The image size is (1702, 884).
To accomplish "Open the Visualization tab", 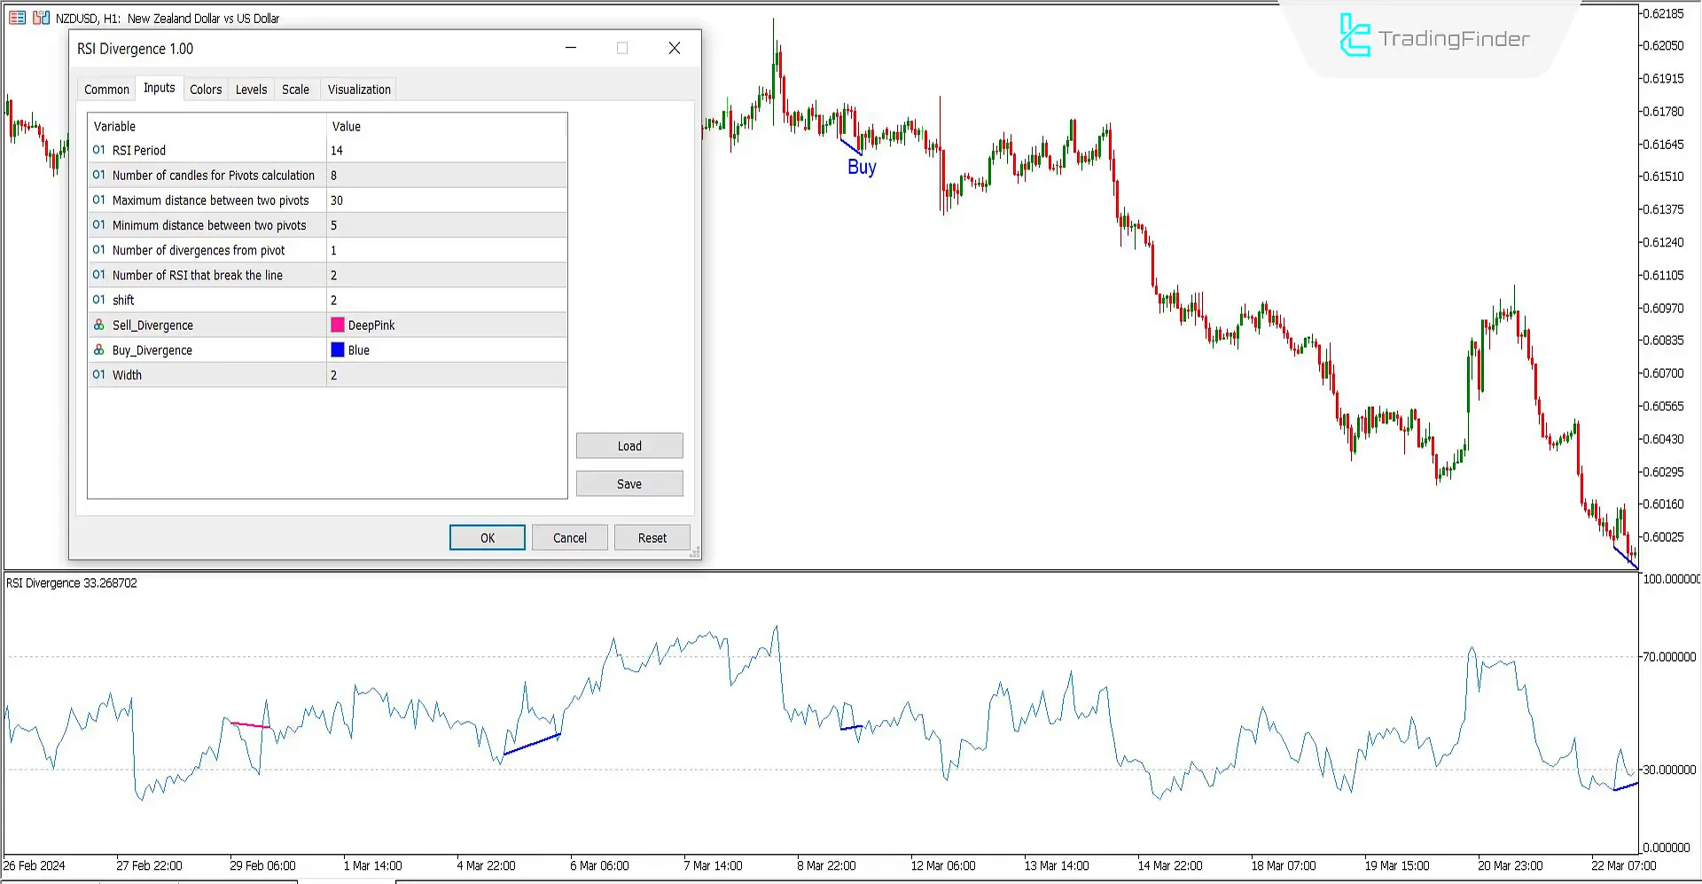I will 359,90.
